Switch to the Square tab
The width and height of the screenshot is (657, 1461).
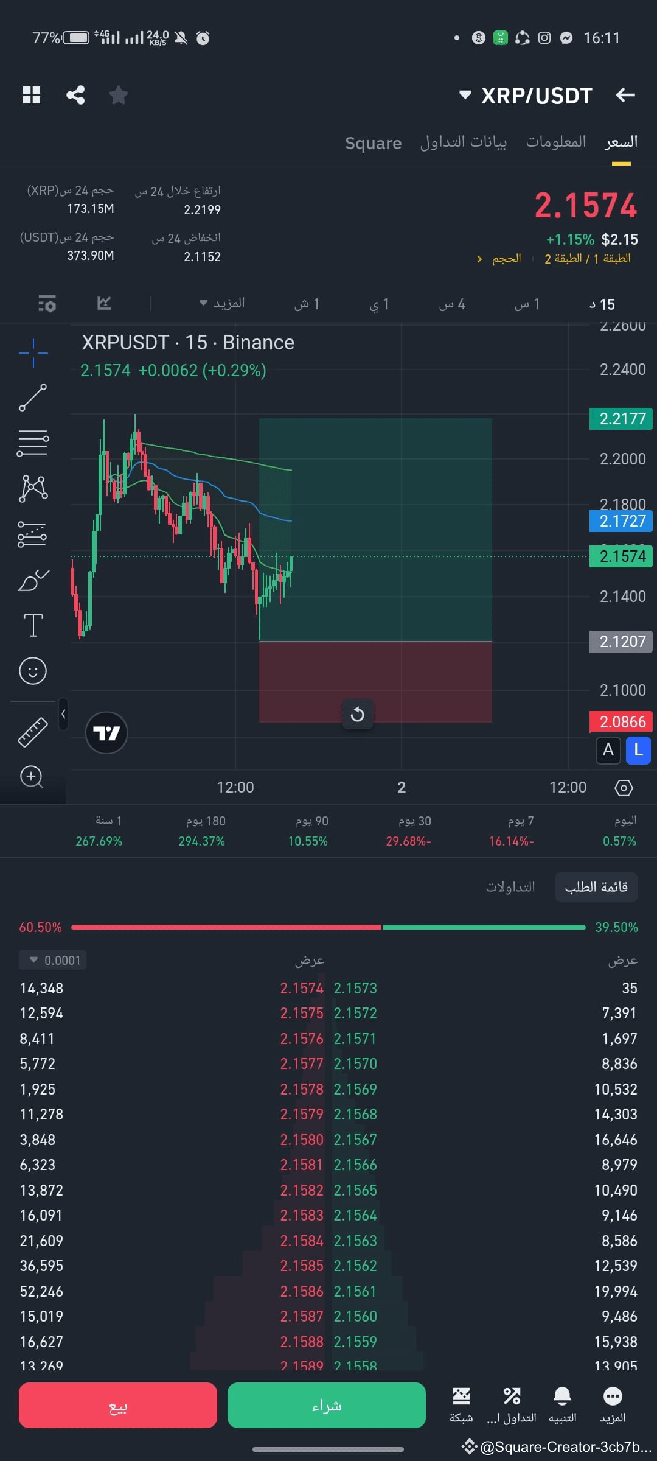[374, 143]
